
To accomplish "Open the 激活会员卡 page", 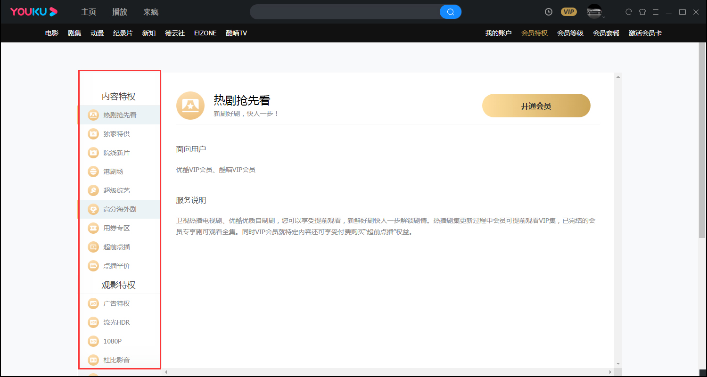I will pos(645,33).
